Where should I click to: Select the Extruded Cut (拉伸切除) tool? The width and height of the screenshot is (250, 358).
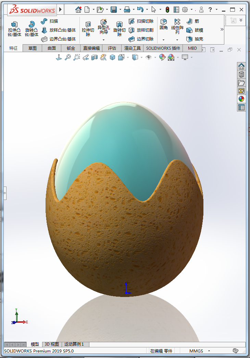(88, 29)
